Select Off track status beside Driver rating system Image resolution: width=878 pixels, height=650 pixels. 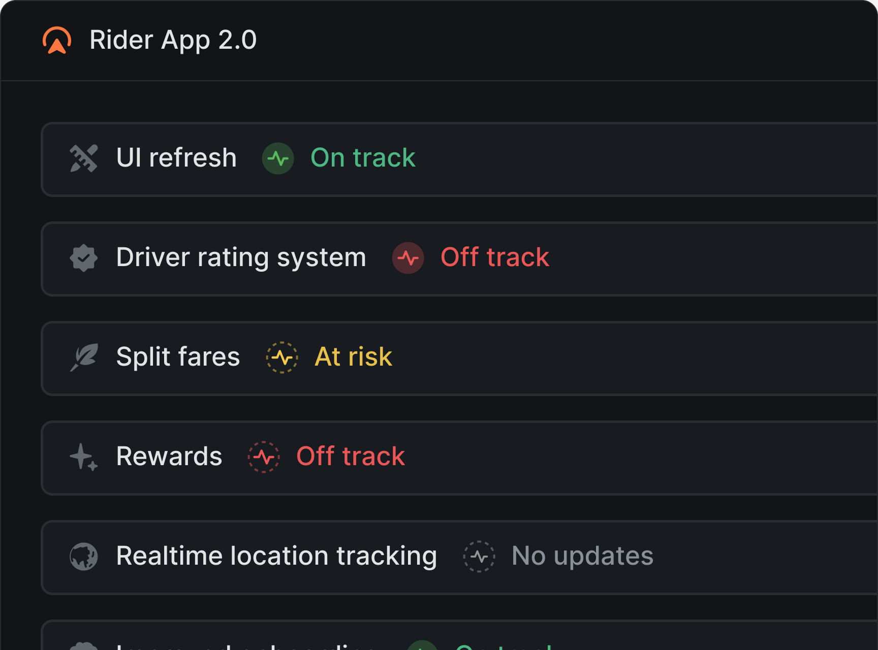point(495,257)
